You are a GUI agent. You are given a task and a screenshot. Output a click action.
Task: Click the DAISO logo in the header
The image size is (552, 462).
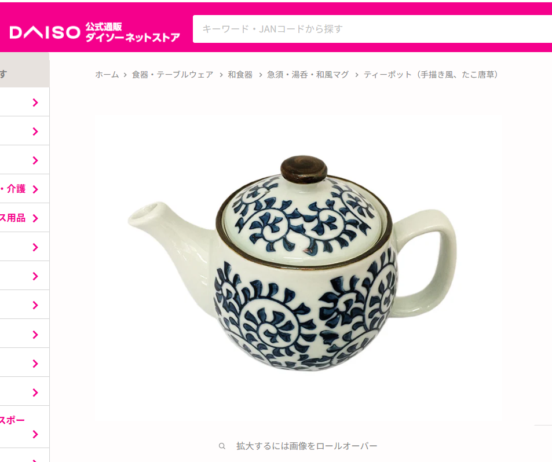45,32
